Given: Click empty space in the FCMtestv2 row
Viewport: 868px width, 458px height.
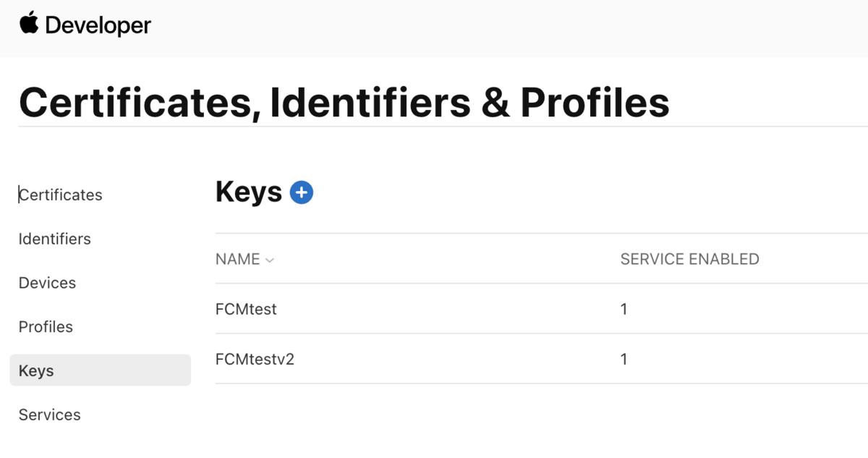Looking at the screenshot, I should point(448,360).
